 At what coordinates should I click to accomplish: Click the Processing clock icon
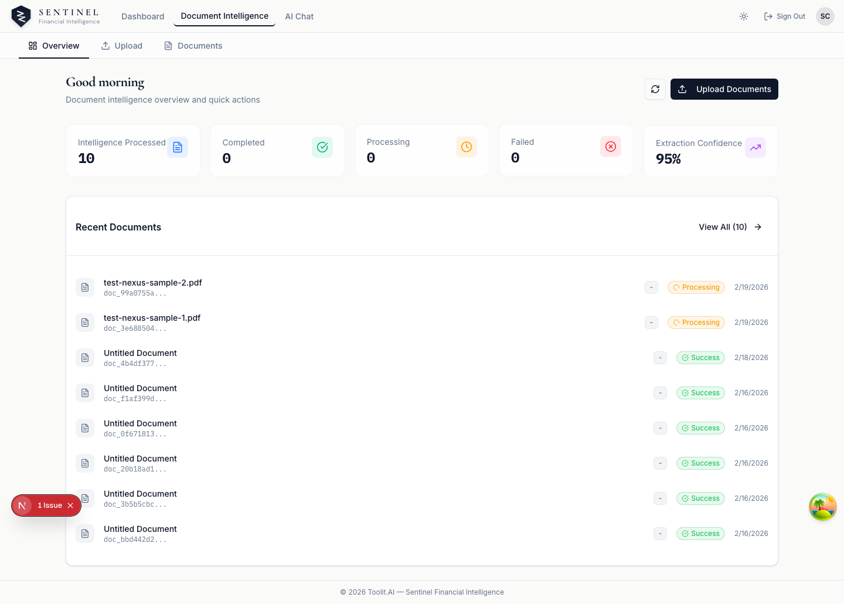click(467, 147)
